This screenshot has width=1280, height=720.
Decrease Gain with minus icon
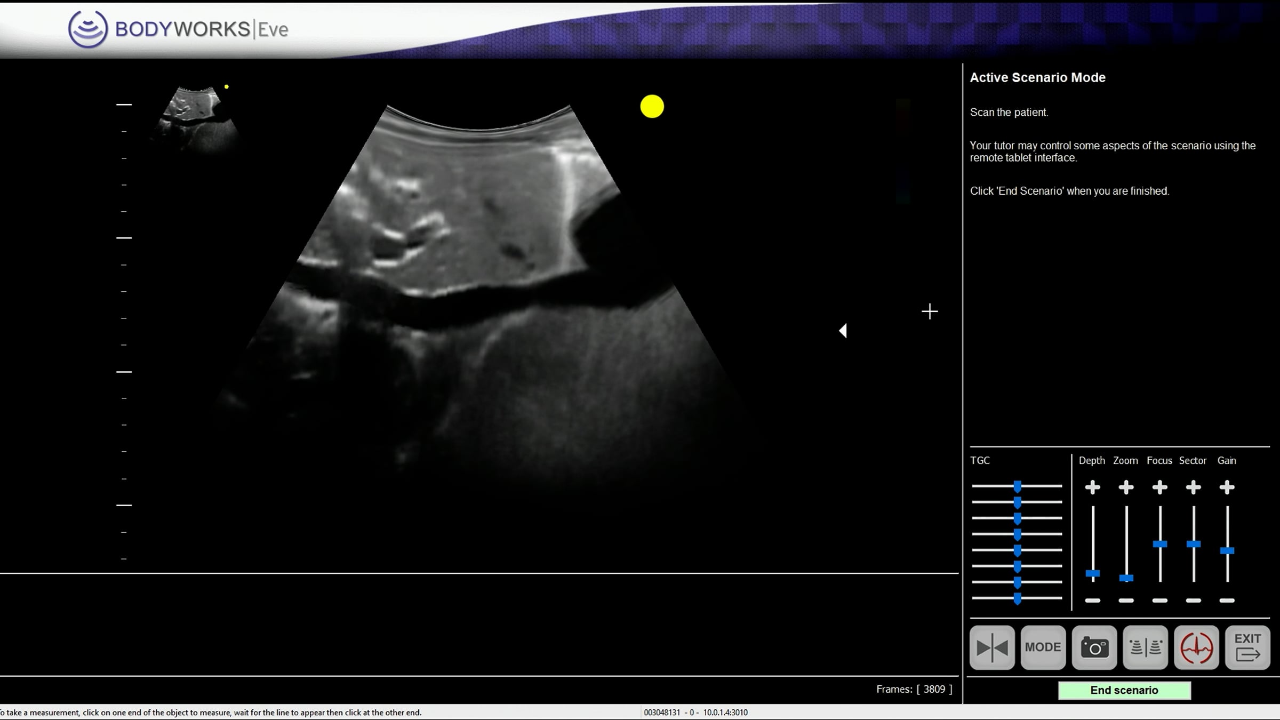coord(1227,601)
